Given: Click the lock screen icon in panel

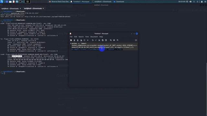Looking at the screenshot, I should tap(202, 2).
